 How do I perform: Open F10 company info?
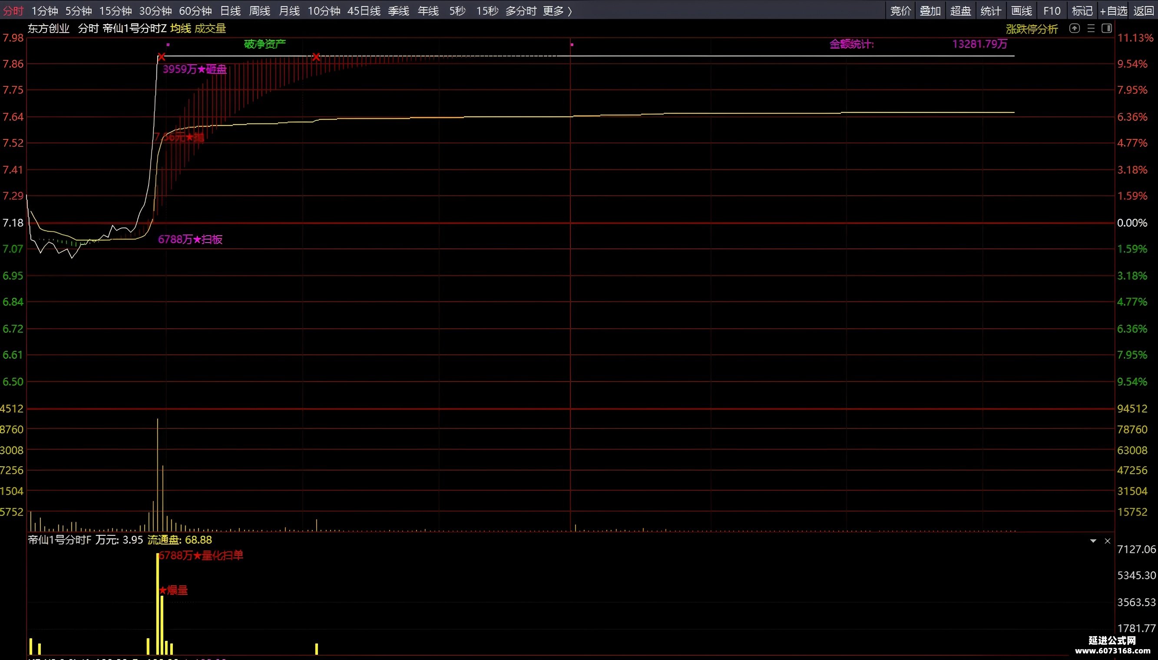pos(1052,10)
